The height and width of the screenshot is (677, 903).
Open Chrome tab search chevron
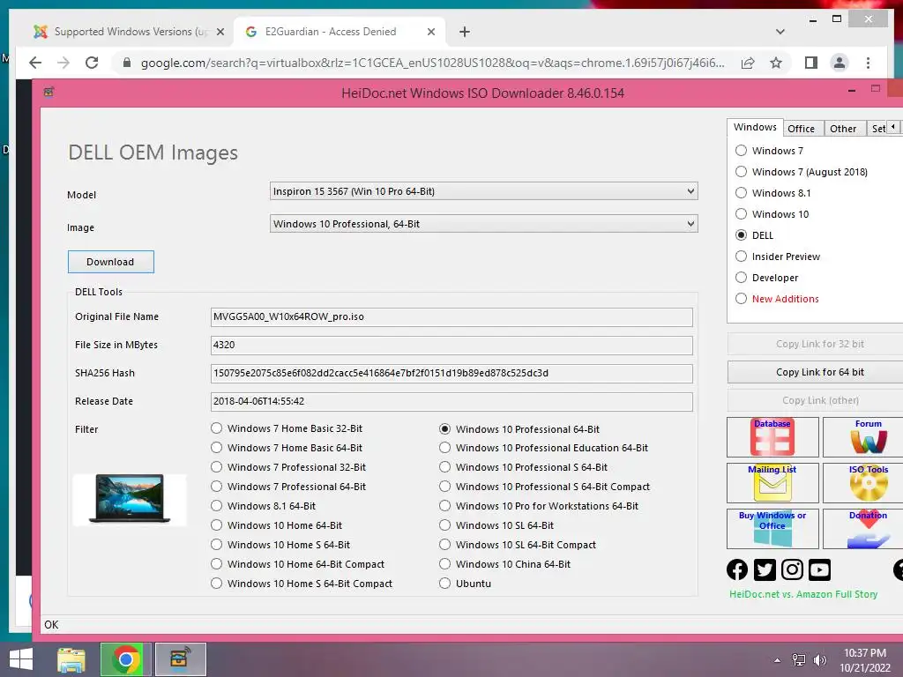(x=780, y=32)
